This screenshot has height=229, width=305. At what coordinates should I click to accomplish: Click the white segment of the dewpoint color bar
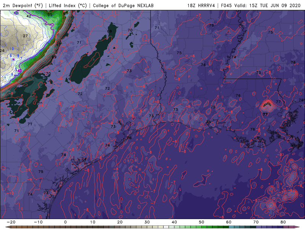[166, 227]
